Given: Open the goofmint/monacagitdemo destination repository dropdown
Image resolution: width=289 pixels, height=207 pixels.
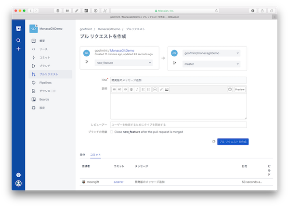Looking at the screenshot, I should [211, 53].
